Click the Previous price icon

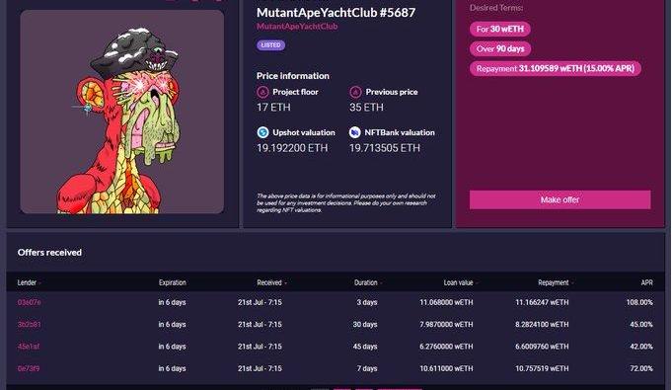pos(355,92)
